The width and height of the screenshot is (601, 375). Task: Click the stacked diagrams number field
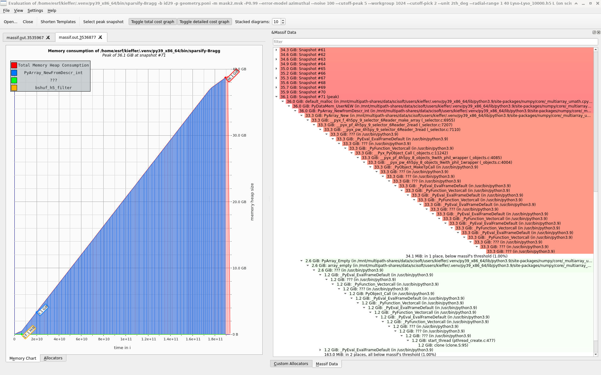276,22
